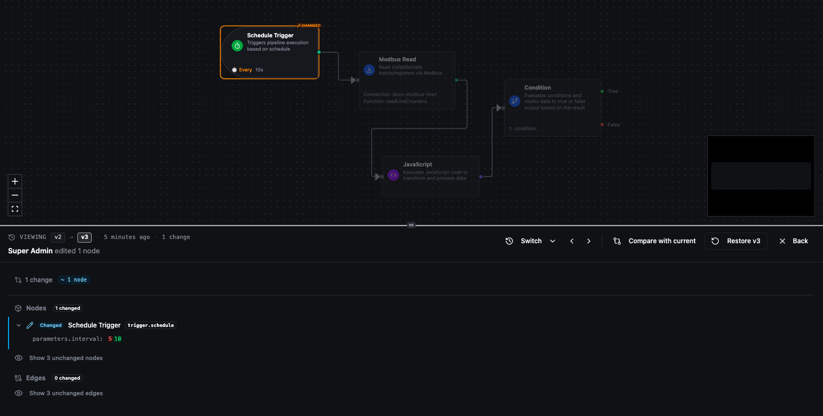Screen dimensions: 823x416
Task: Click the history icon beside VIEWING
Action: tap(12, 237)
